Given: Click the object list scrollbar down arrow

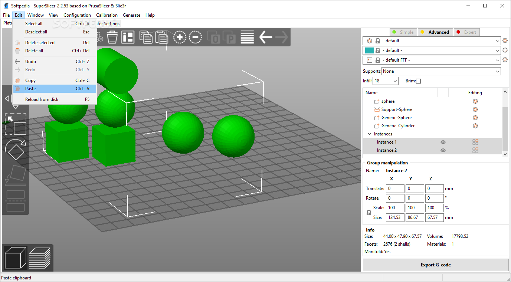Looking at the screenshot, I should (505, 154).
